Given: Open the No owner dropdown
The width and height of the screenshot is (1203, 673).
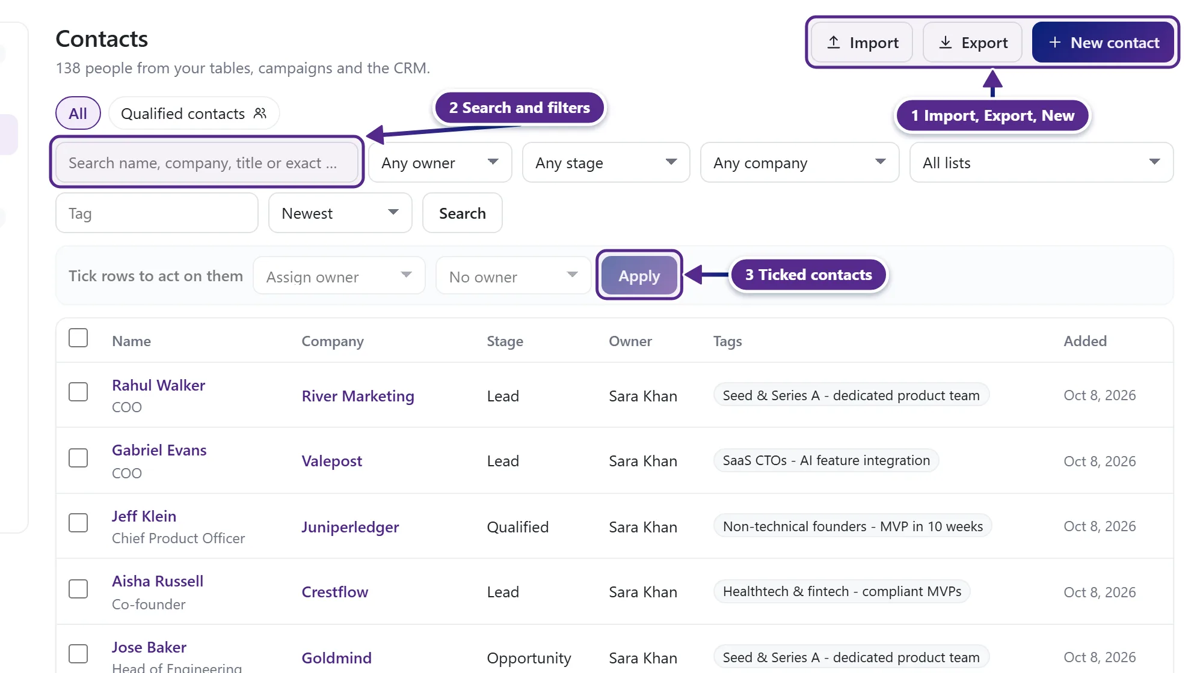Looking at the screenshot, I should coord(513,276).
